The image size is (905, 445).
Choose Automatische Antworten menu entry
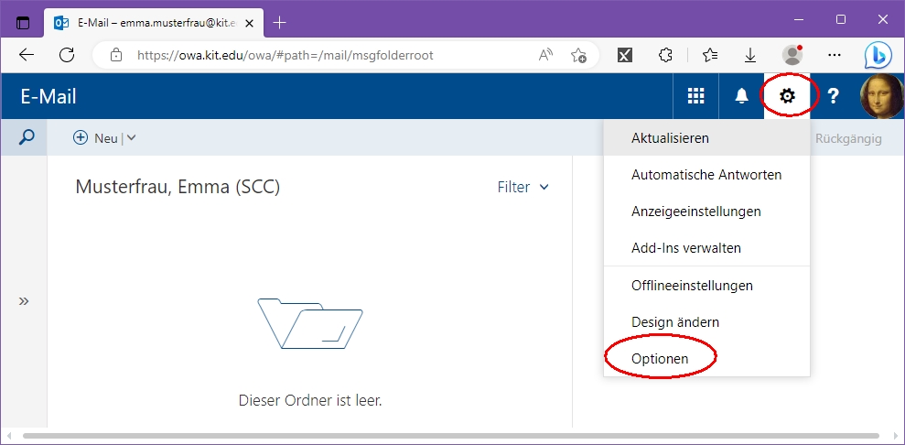pyautogui.click(x=706, y=174)
